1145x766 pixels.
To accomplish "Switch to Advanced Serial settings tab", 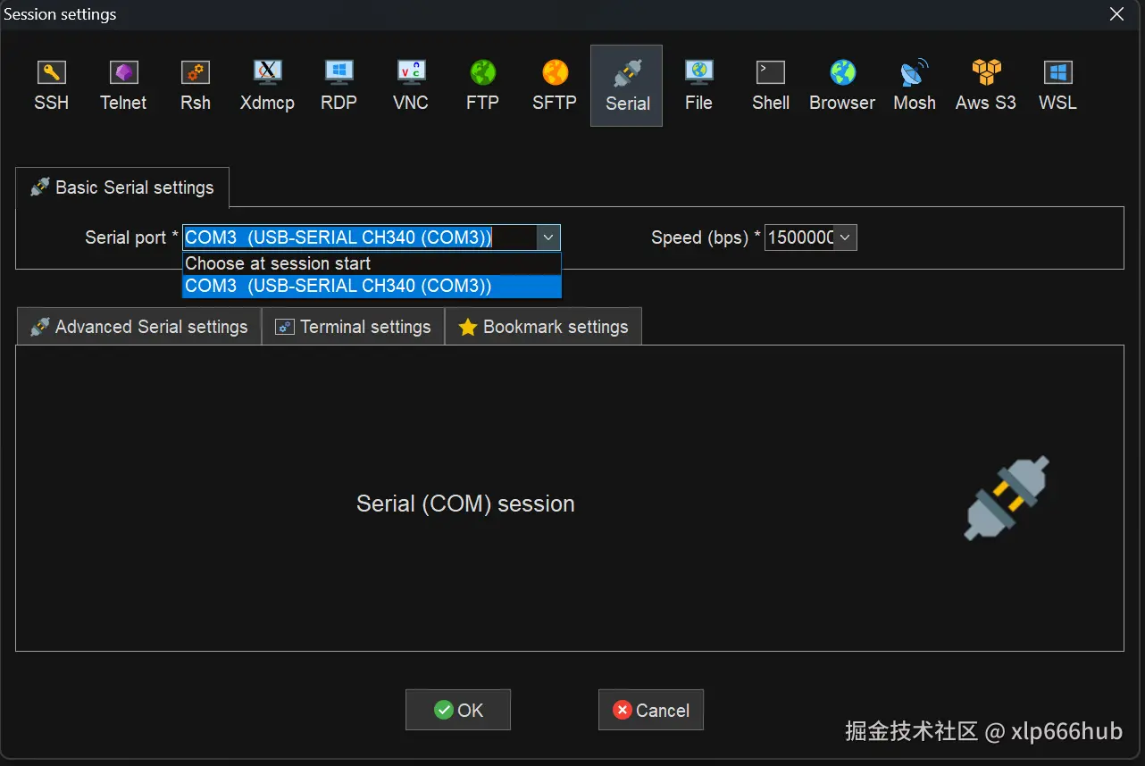I will 138,327.
